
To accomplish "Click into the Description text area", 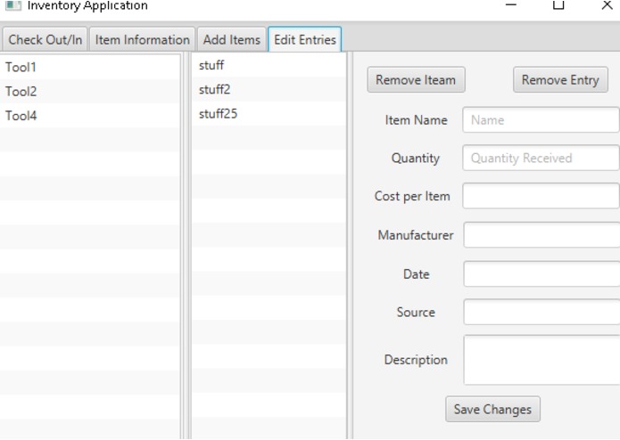I will [x=541, y=360].
